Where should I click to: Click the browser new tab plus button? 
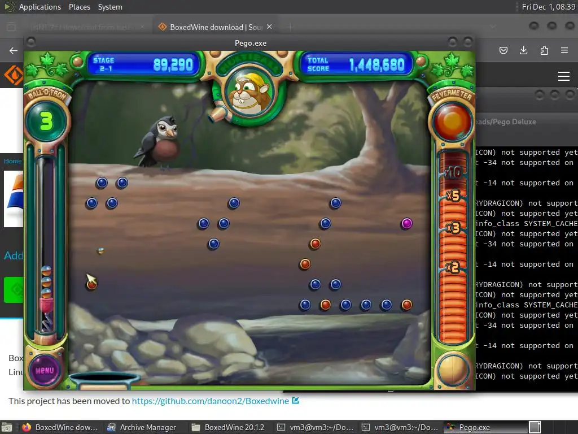coord(291,27)
